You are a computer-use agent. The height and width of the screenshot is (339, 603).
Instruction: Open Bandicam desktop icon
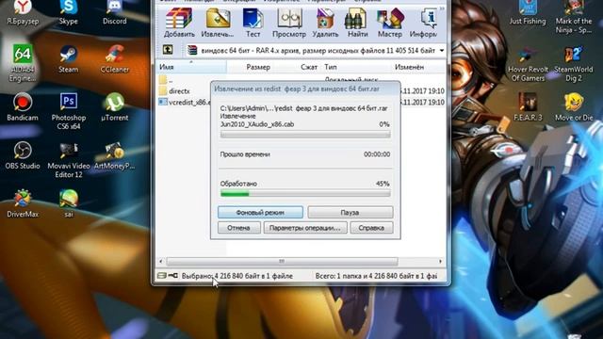[23, 107]
